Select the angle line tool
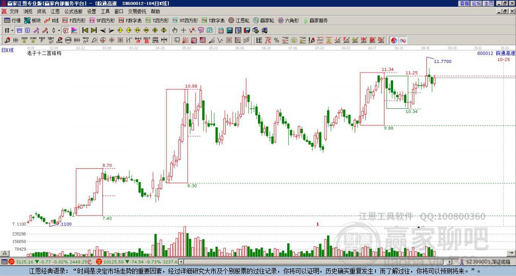 [211, 40]
